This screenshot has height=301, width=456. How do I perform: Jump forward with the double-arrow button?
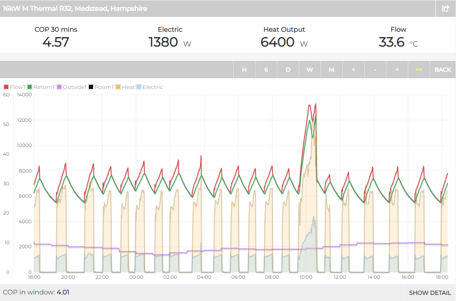pos(419,70)
